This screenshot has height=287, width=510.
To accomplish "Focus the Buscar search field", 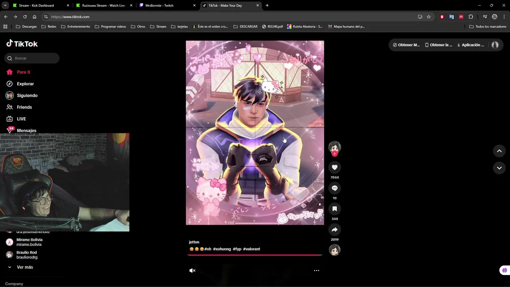I will pyautogui.click(x=32, y=58).
